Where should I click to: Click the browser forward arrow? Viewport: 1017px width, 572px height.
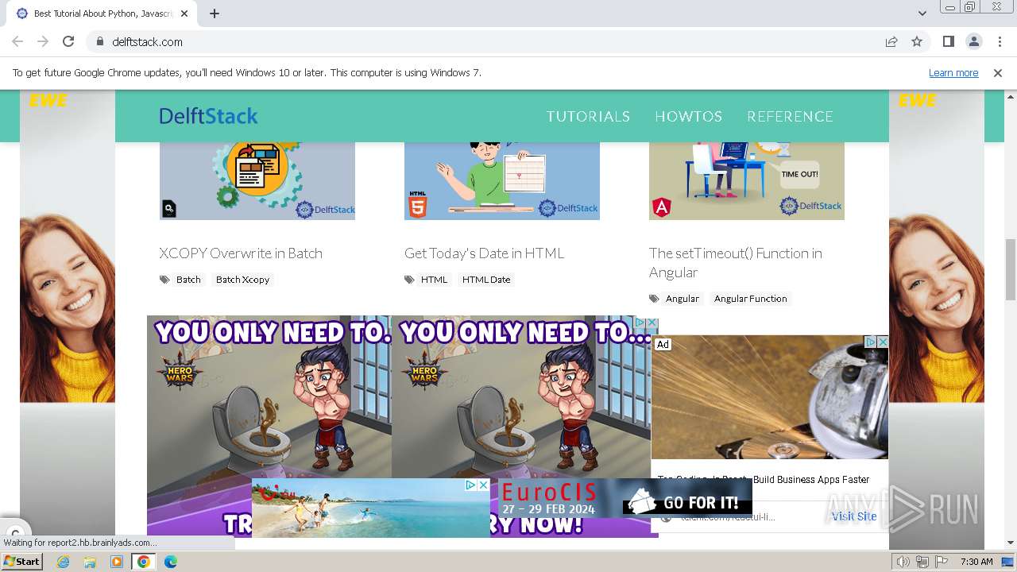[x=43, y=41]
